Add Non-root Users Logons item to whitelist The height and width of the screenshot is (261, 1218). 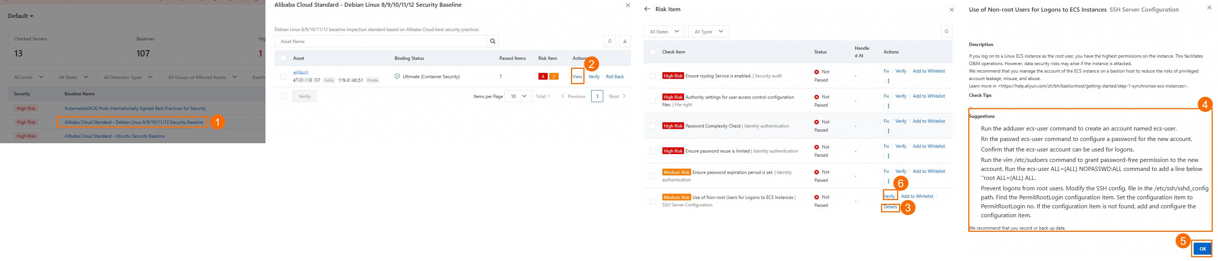[x=917, y=196]
